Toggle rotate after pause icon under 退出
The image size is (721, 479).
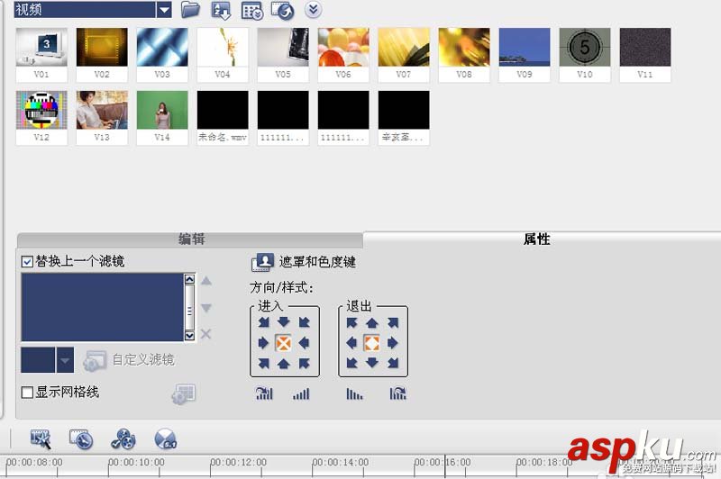click(397, 393)
